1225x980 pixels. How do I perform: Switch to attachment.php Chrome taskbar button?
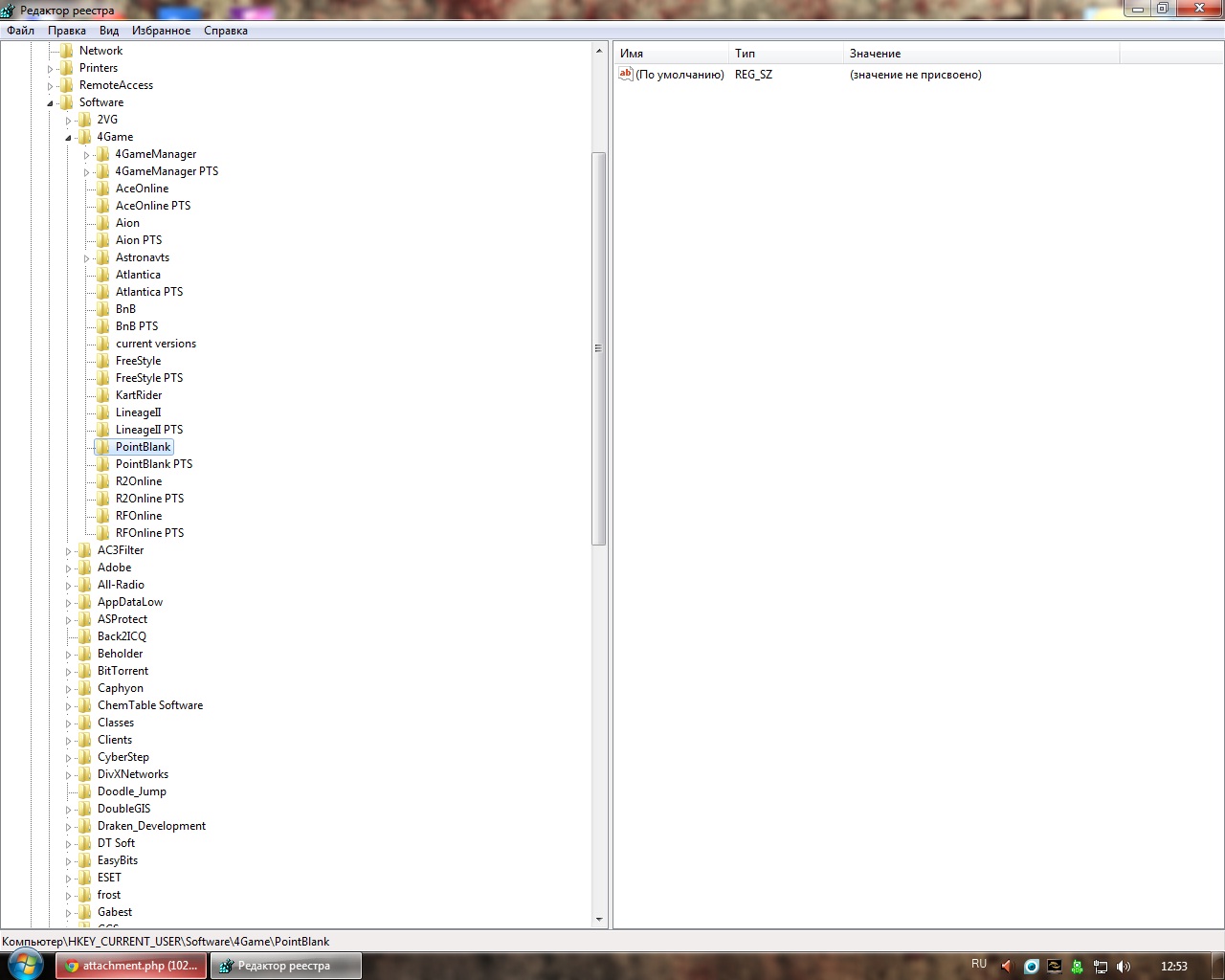click(131, 966)
